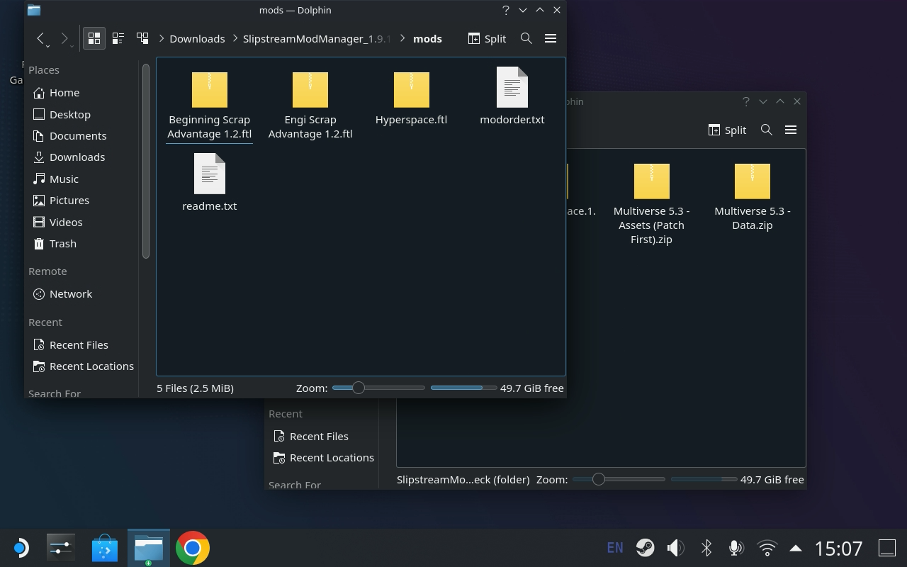Open search in mods window

526,38
